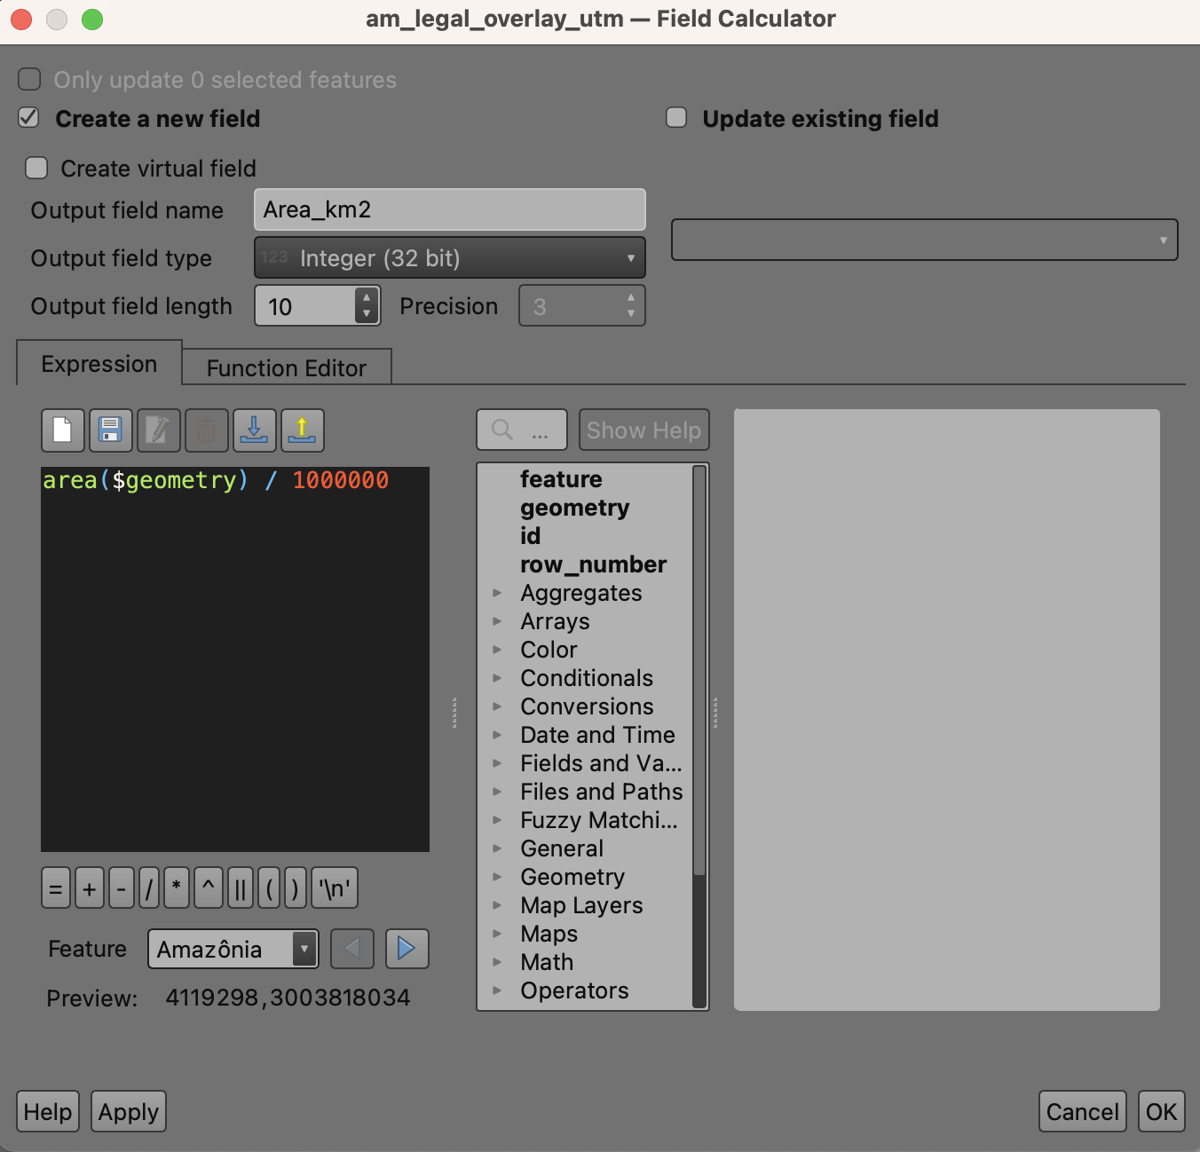This screenshot has width=1200, height=1152.
Task: Expand the Geometry function group
Action: click(497, 877)
